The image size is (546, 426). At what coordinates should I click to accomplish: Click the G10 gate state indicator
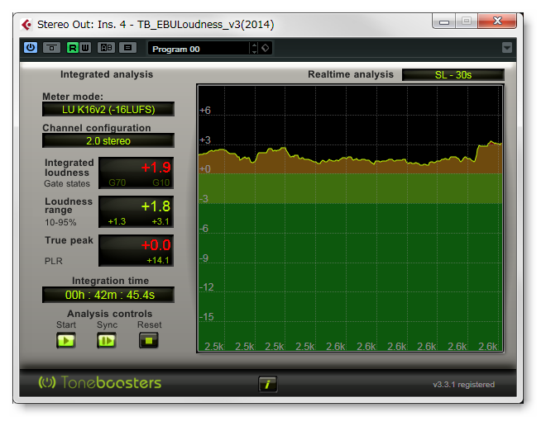[x=160, y=182]
